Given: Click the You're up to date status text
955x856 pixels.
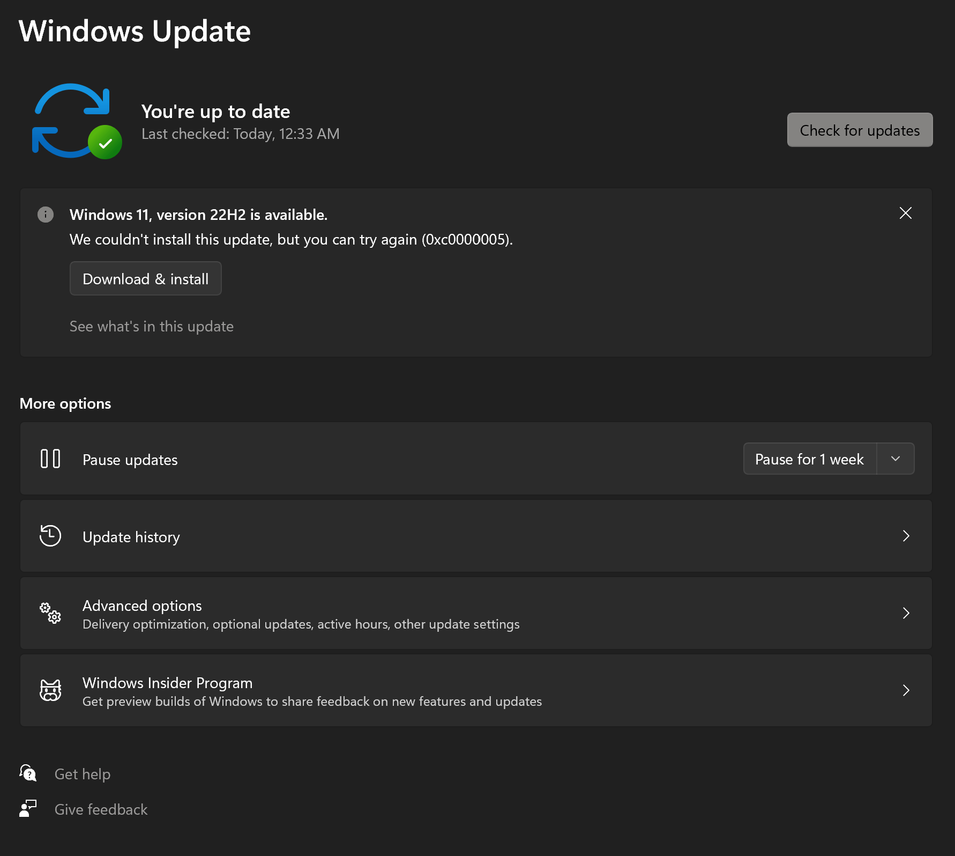Looking at the screenshot, I should (216, 112).
